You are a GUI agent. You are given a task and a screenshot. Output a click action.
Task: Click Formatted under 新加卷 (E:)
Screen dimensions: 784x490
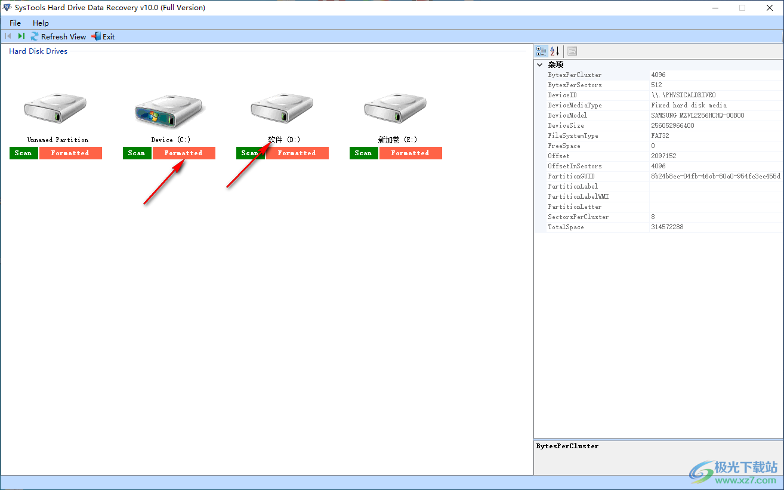click(410, 153)
